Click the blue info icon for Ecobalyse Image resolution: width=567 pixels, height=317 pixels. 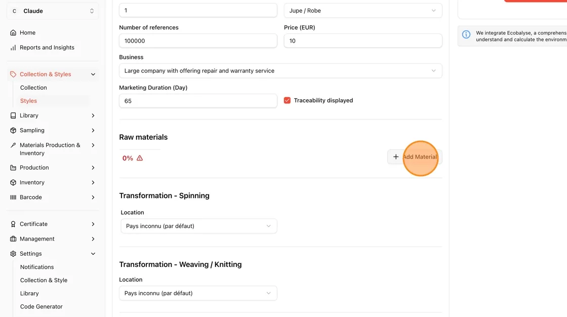pyautogui.click(x=466, y=35)
